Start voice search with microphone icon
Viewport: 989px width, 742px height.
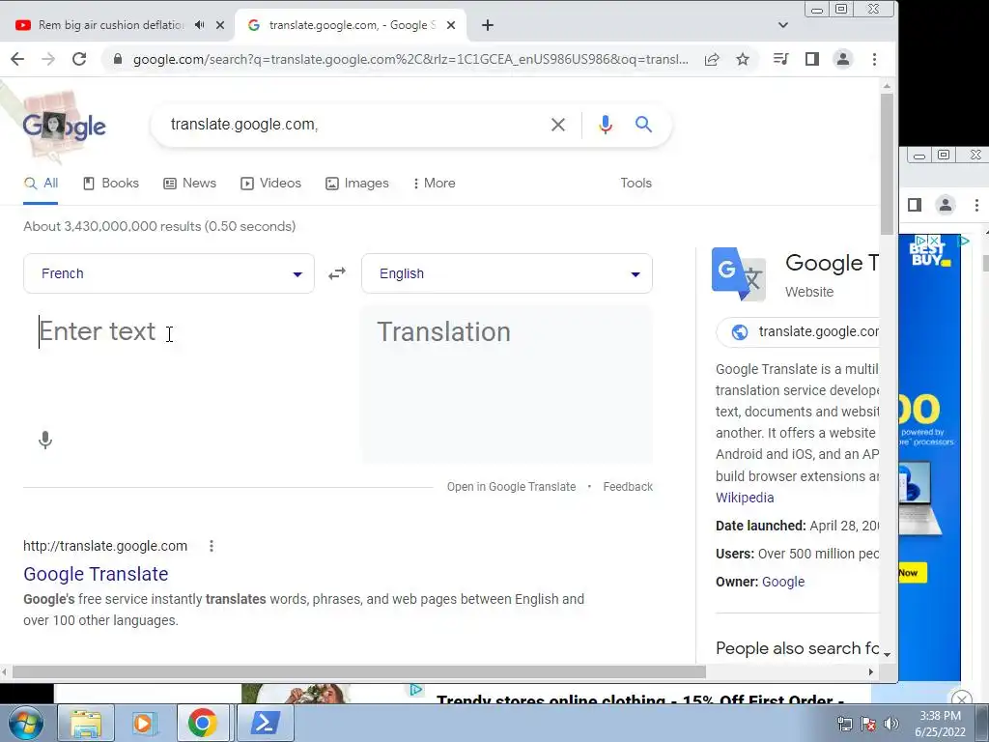(x=606, y=125)
